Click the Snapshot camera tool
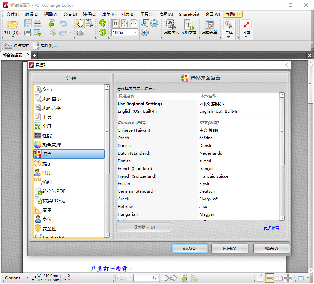 click(80, 33)
